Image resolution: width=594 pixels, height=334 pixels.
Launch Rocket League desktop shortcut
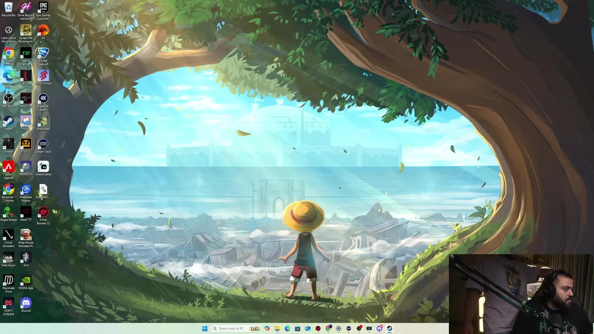43,57
